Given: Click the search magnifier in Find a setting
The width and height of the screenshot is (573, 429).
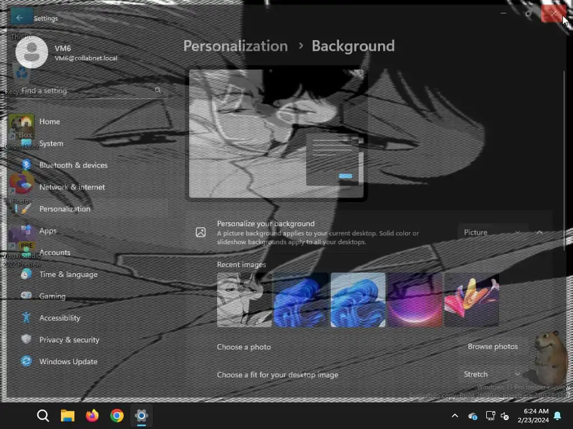Looking at the screenshot, I should pyautogui.click(x=157, y=90).
